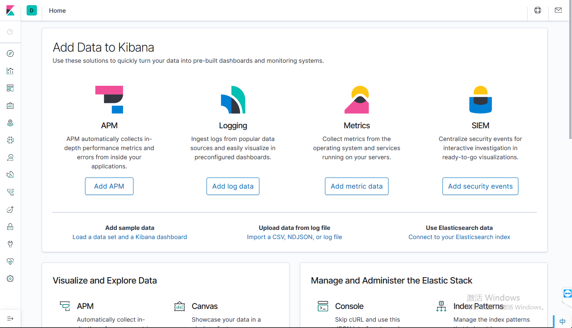Image resolution: width=572 pixels, height=328 pixels.
Task: Click the Add APM button
Action: 109,186
